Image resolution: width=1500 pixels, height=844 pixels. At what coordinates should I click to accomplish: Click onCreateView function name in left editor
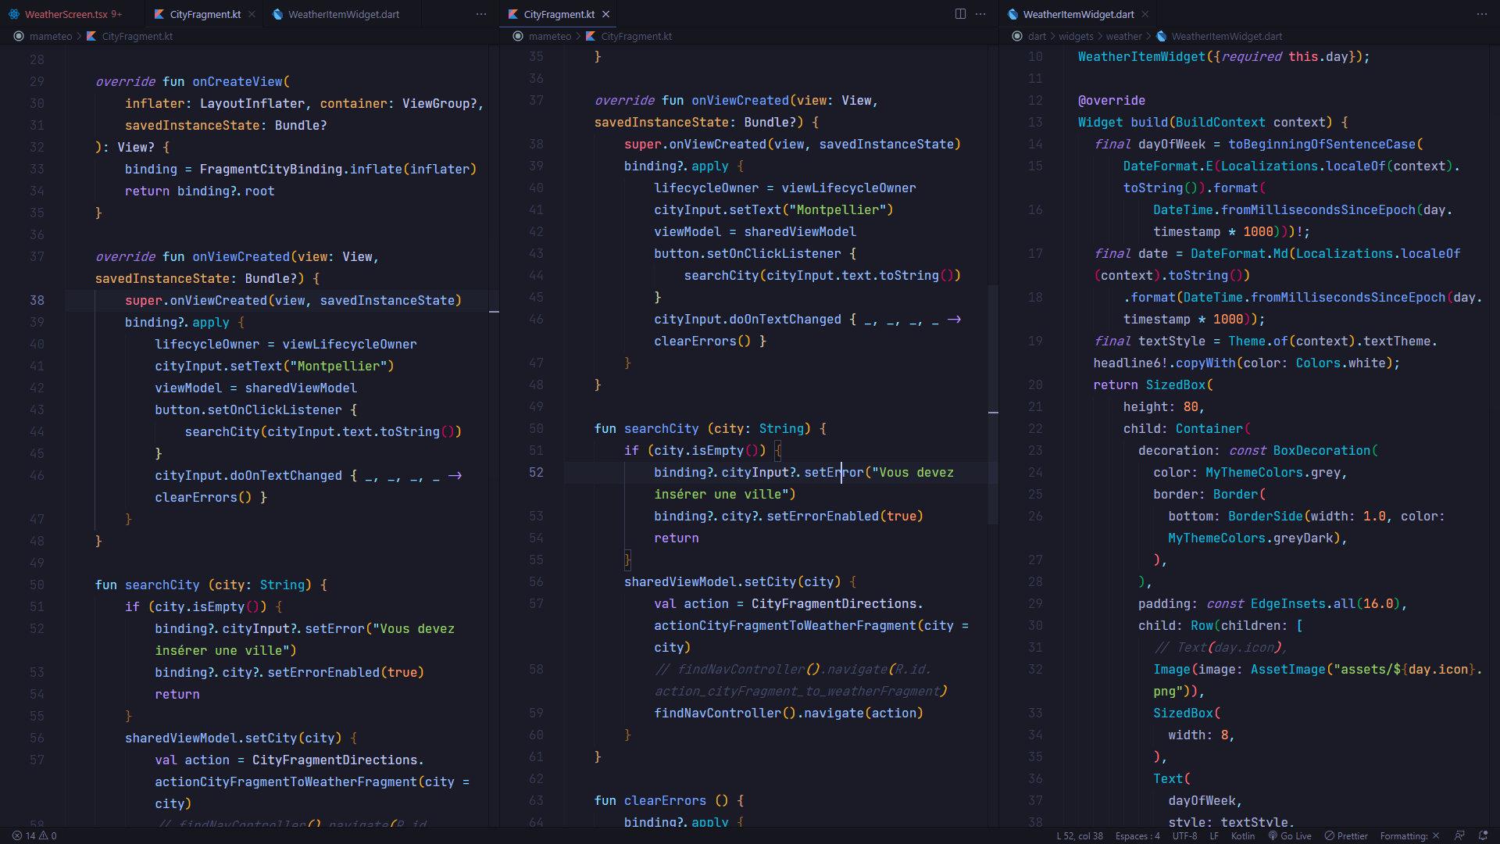[237, 81]
